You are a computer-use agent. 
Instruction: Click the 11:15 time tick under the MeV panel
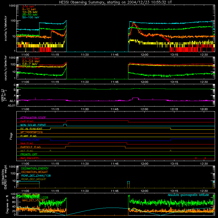click(x=55, y=82)
